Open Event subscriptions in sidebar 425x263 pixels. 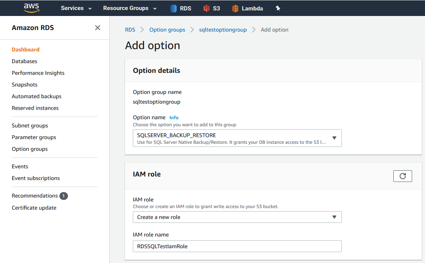36,178
